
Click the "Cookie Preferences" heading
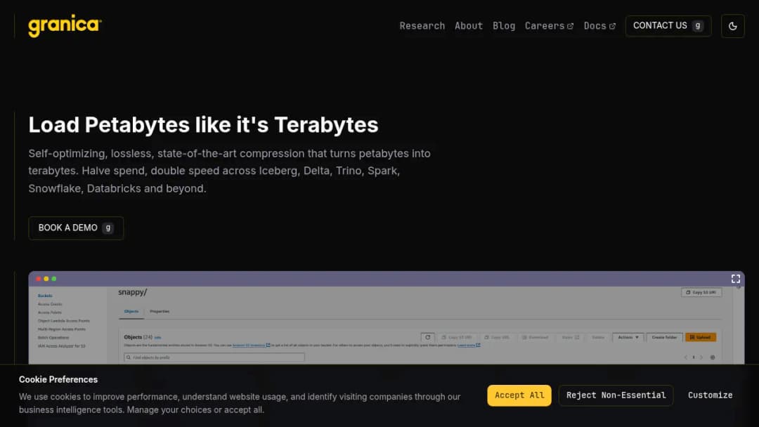(x=58, y=380)
